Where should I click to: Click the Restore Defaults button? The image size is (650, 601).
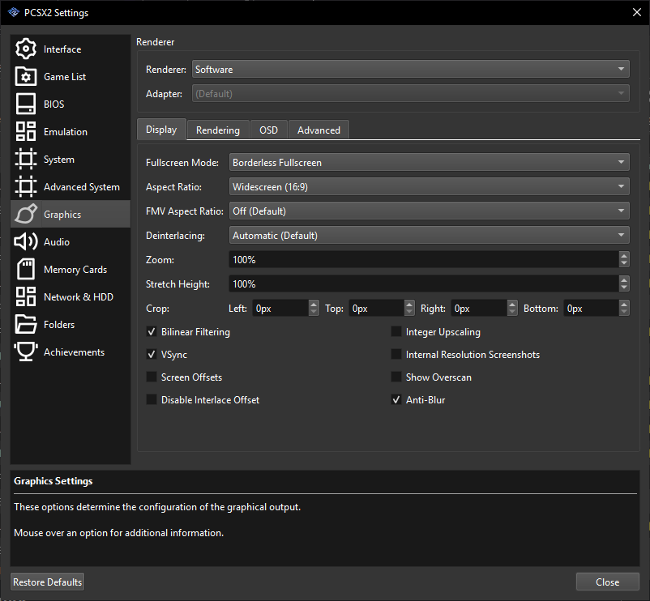(47, 582)
